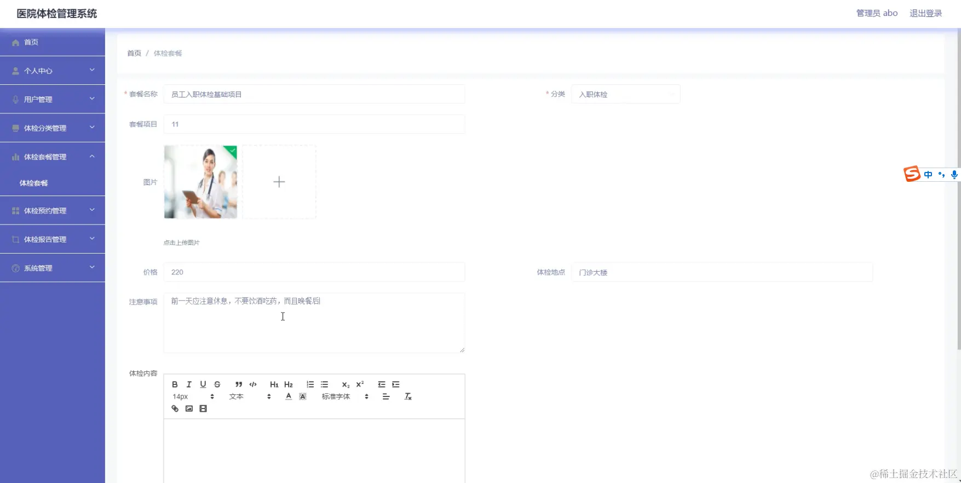Open the 分类 入职体检 dropdown
The height and width of the screenshot is (483, 961).
click(x=626, y=94)
